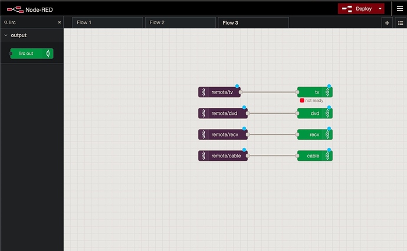Click the IR emitter icon on tv node

click(x=327, y=92)
